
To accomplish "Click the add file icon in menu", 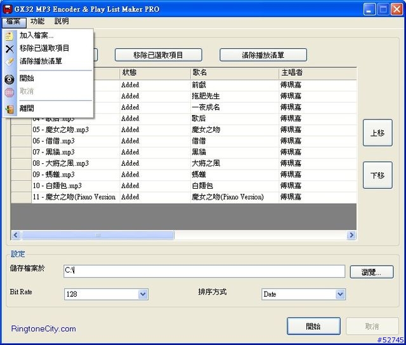I will [10, 36].
